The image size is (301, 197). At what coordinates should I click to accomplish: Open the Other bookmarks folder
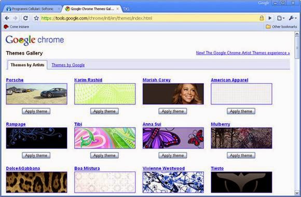(281, 27)
